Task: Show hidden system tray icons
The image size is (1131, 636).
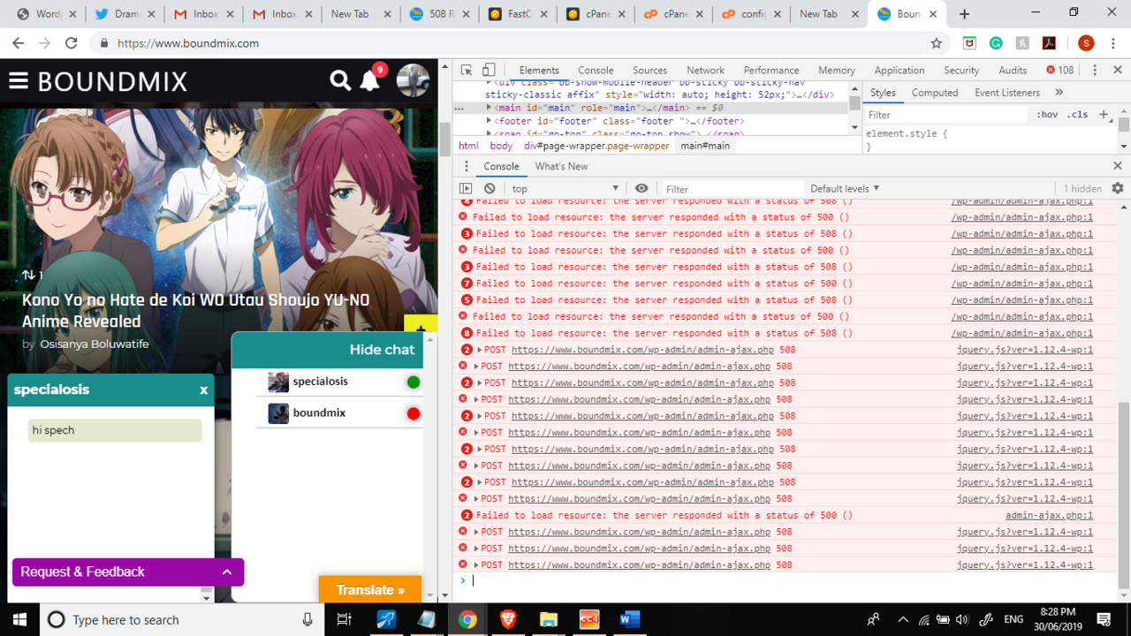Action: tap(902, 619)
